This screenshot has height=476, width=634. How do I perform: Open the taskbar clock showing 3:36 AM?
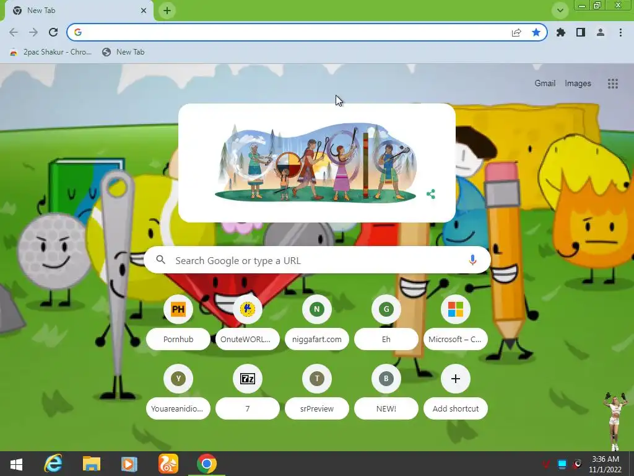606,464
